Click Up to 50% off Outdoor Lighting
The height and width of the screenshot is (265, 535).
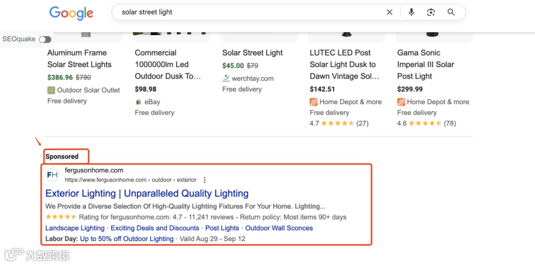click(127, 239)
